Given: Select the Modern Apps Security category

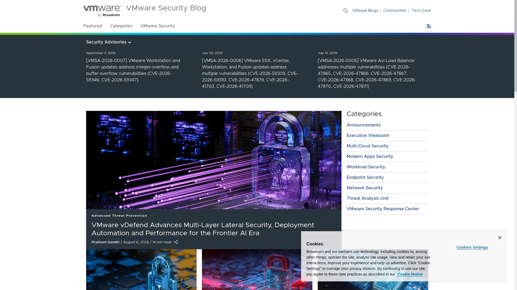Looking at the screenshot, I should (370, 157).
